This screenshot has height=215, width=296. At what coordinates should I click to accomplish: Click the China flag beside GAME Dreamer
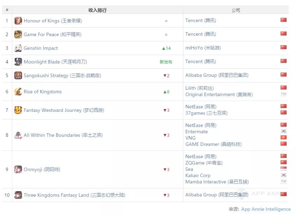(x=283, y=144)
